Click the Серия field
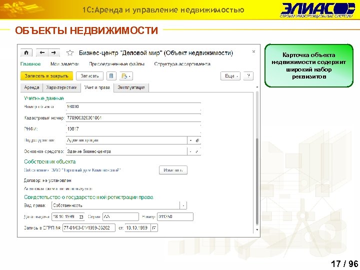Viewport: 360px width, 270px height. (x=120, y=216)
